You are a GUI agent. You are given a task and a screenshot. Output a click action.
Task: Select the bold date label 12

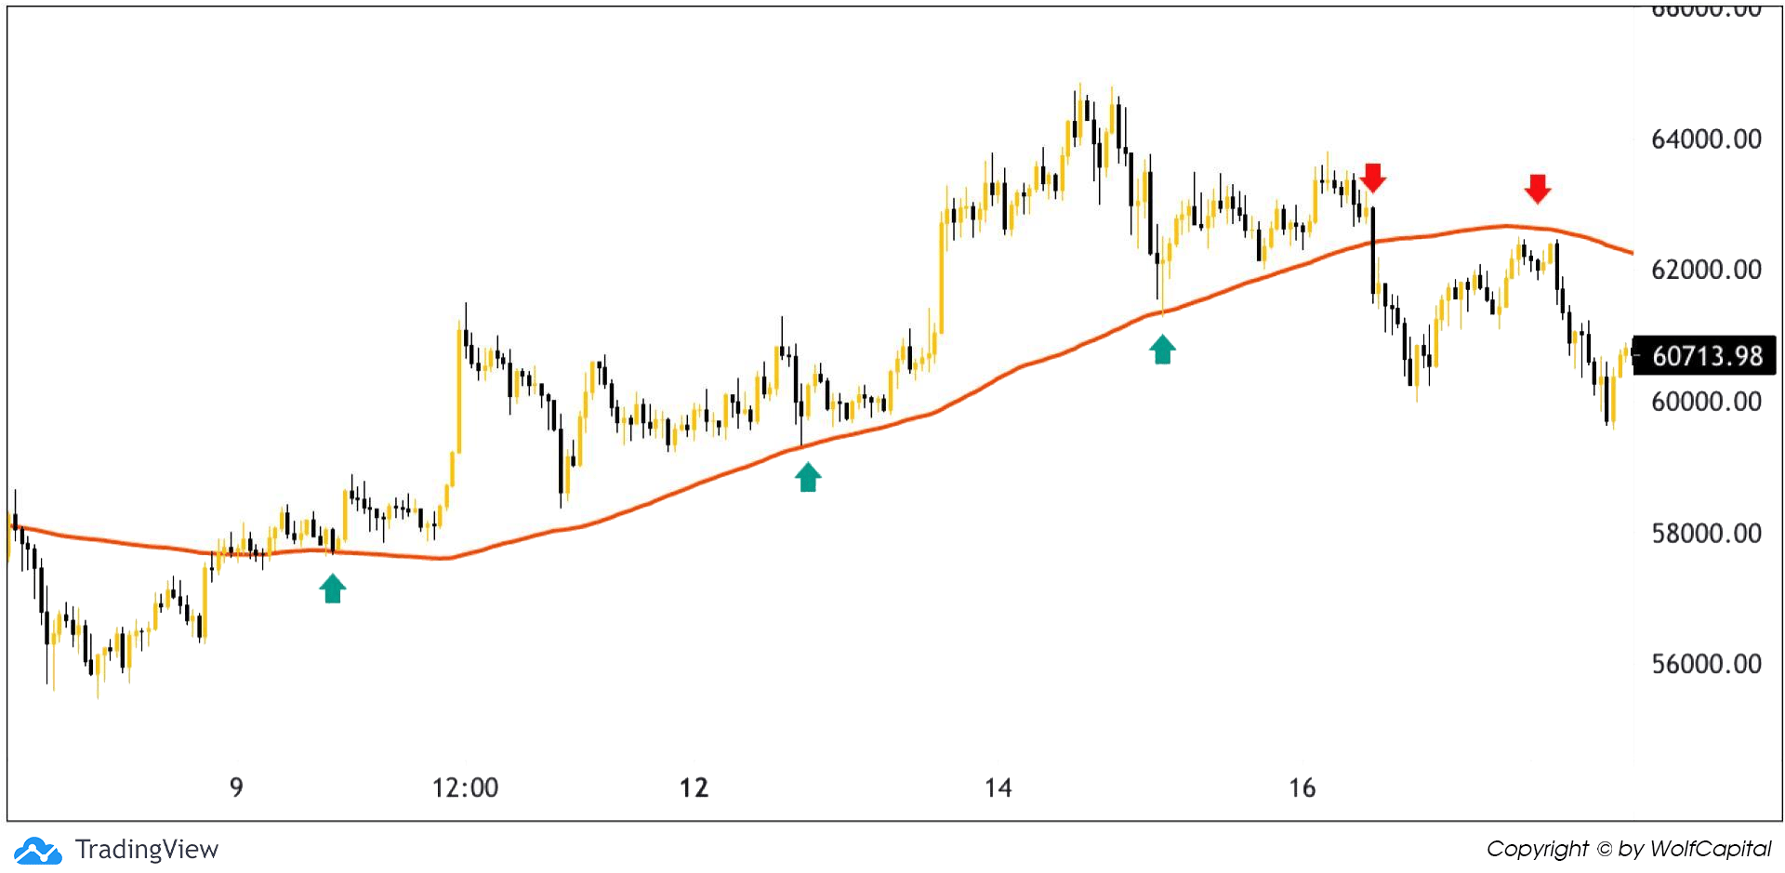[x=694, y=787]
